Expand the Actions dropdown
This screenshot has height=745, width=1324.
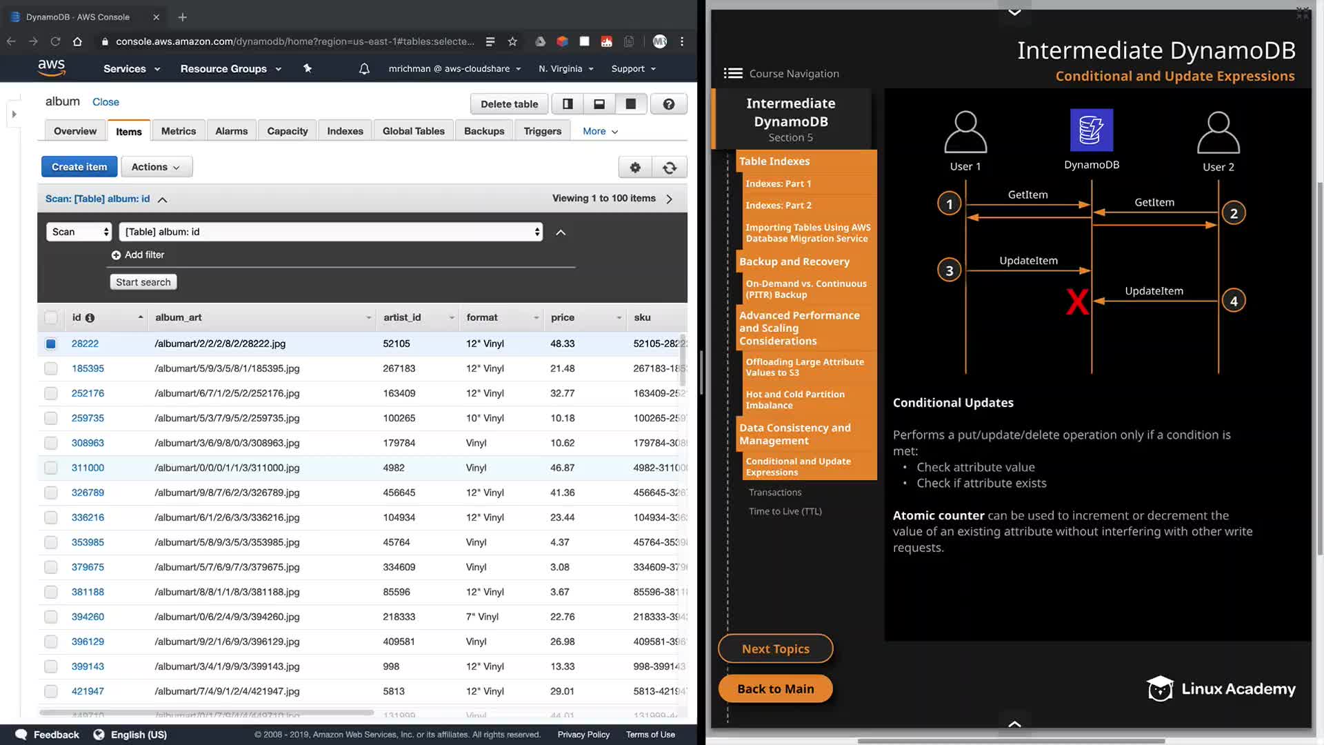[x=157, y=167]
